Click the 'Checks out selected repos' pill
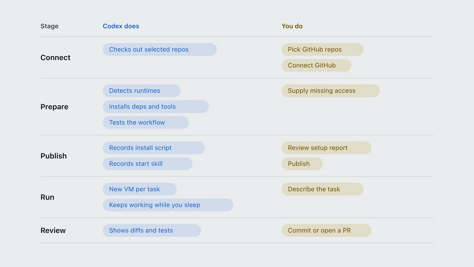 160,50
